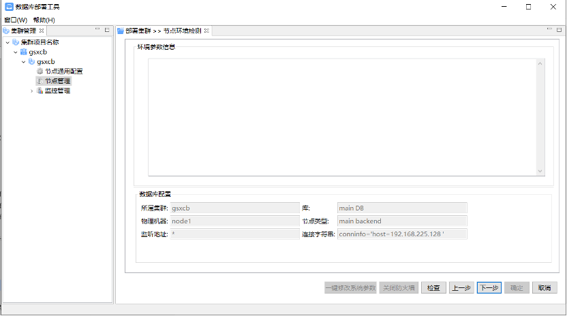The height and width of the screenshot is (316, 567).
Task: Click the 集群项目名称 root icon
Action: tap(16, 42)
